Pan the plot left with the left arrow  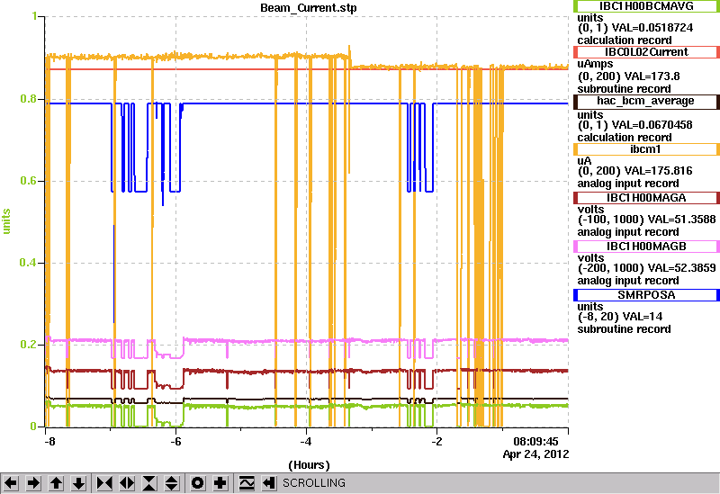click(11, 483)
